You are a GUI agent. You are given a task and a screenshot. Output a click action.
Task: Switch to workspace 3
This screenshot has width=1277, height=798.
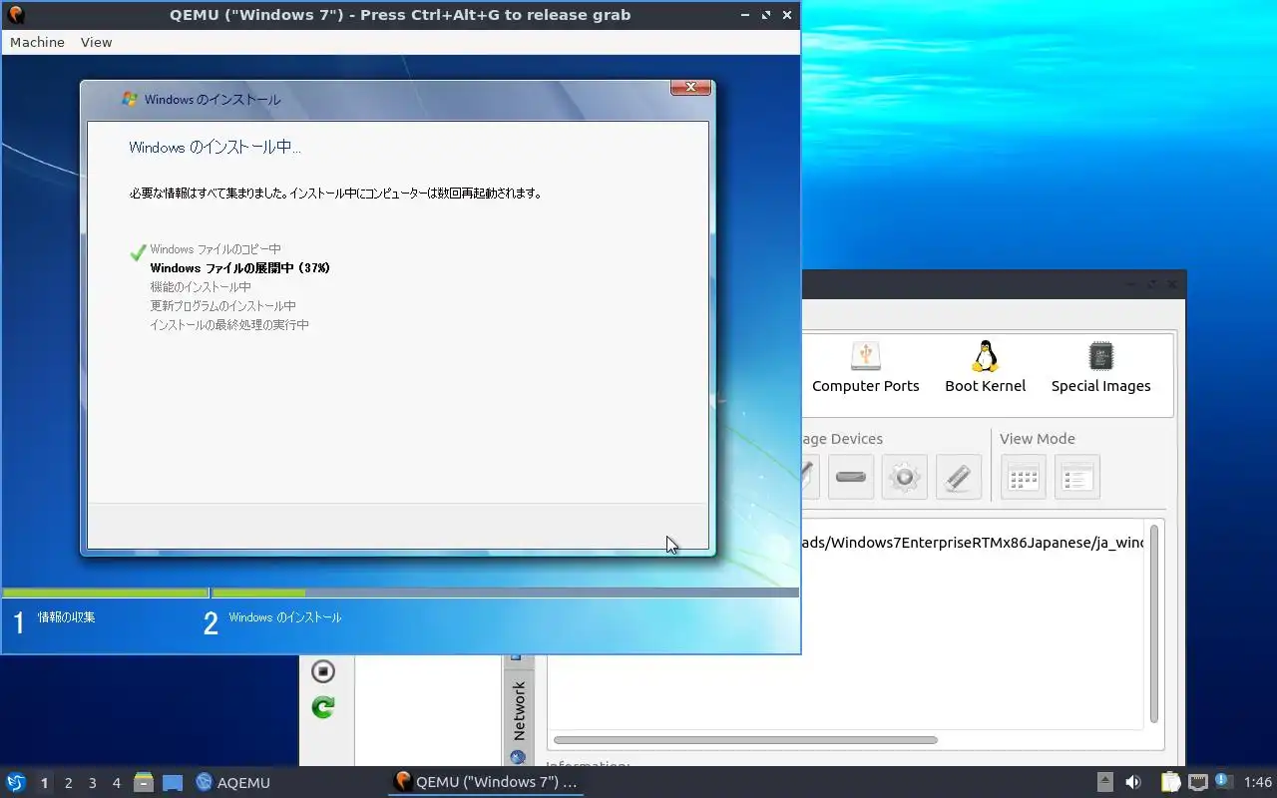coord(93,783)
